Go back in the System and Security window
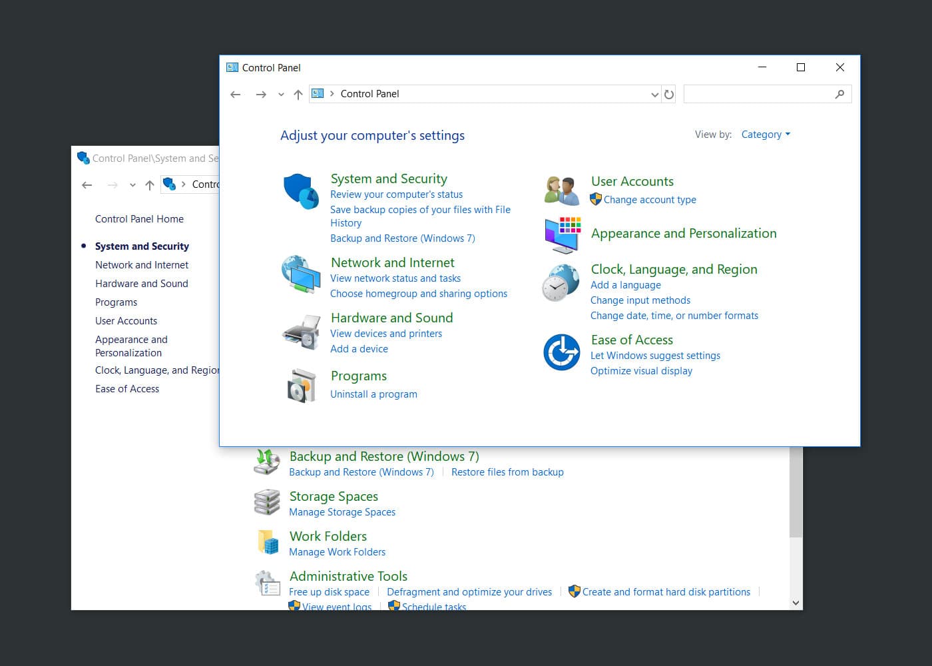 pyautogui.click(x=87, y=185)
